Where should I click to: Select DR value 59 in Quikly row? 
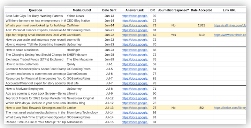pos(153,64)
